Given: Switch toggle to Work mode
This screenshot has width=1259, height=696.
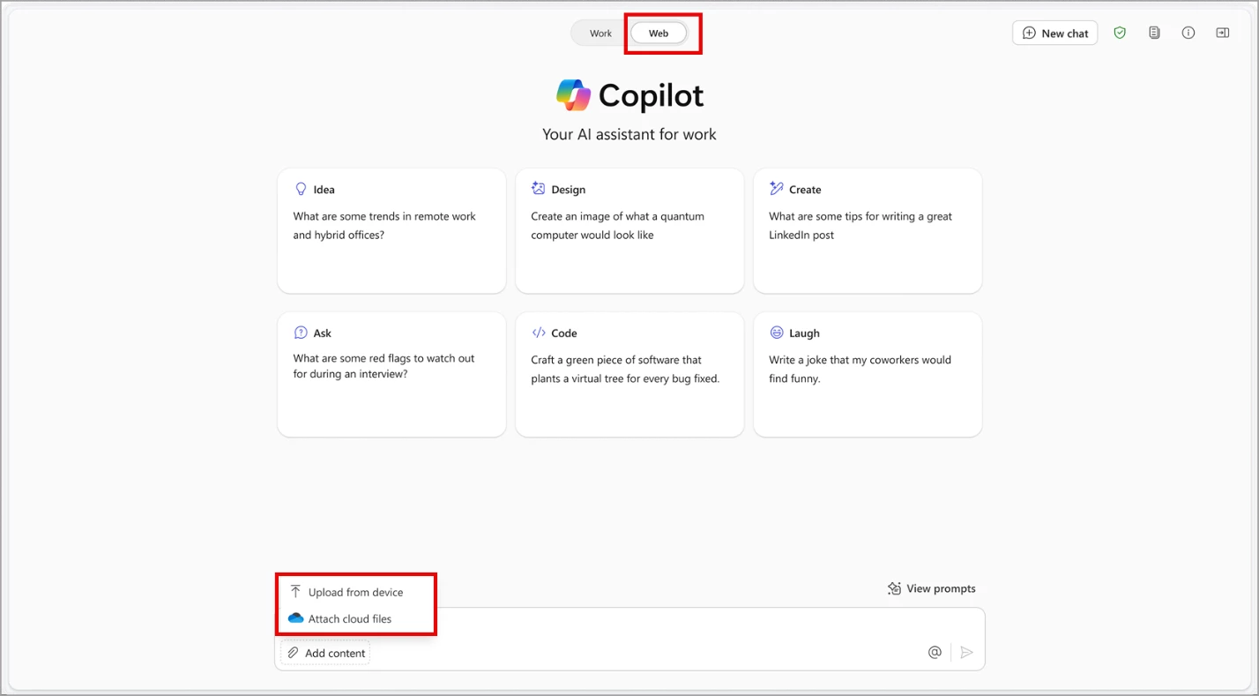Looking at the screenshot, I should tap(600, 34).
